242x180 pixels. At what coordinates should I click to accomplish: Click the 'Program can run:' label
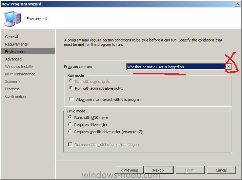pos(78,67)
